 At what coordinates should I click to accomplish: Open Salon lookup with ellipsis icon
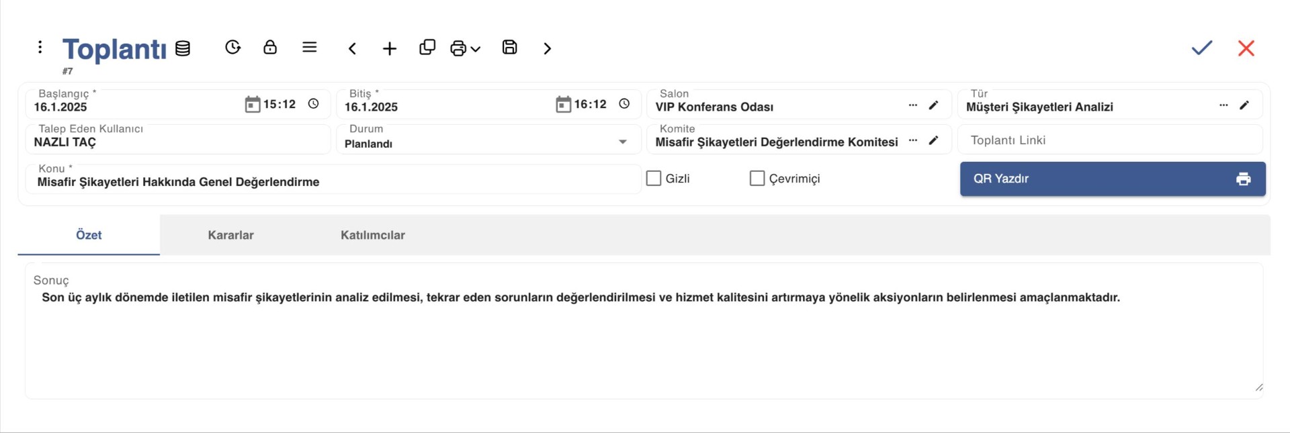coord(913,105)
